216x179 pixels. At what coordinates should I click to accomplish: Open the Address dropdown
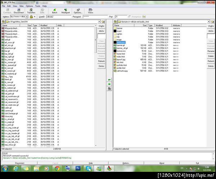[x=27, y=17]
